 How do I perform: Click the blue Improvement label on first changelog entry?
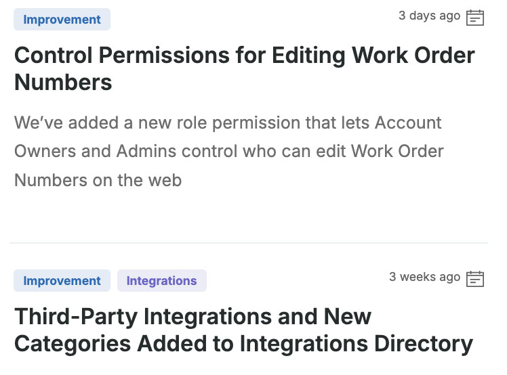tap(62, 20)
